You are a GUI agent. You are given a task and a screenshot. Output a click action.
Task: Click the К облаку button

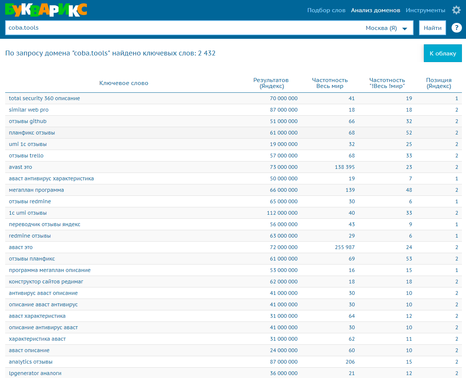click(442, 53)
